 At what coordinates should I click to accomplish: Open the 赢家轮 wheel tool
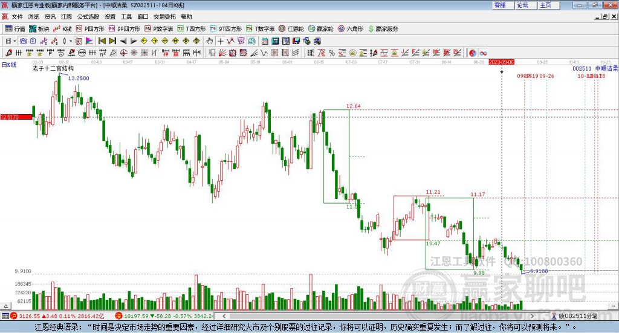tap(321, 29)
